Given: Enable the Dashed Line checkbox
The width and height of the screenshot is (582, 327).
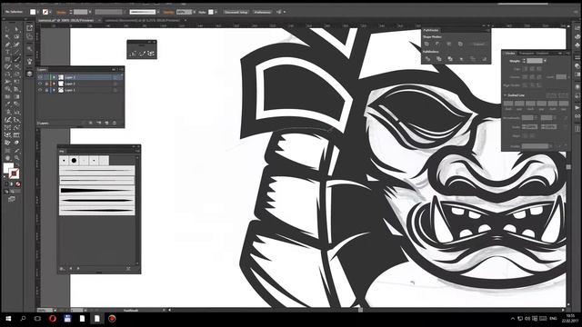Looking at the screenshot, I should pyautogui.click(x=505, y=95).
